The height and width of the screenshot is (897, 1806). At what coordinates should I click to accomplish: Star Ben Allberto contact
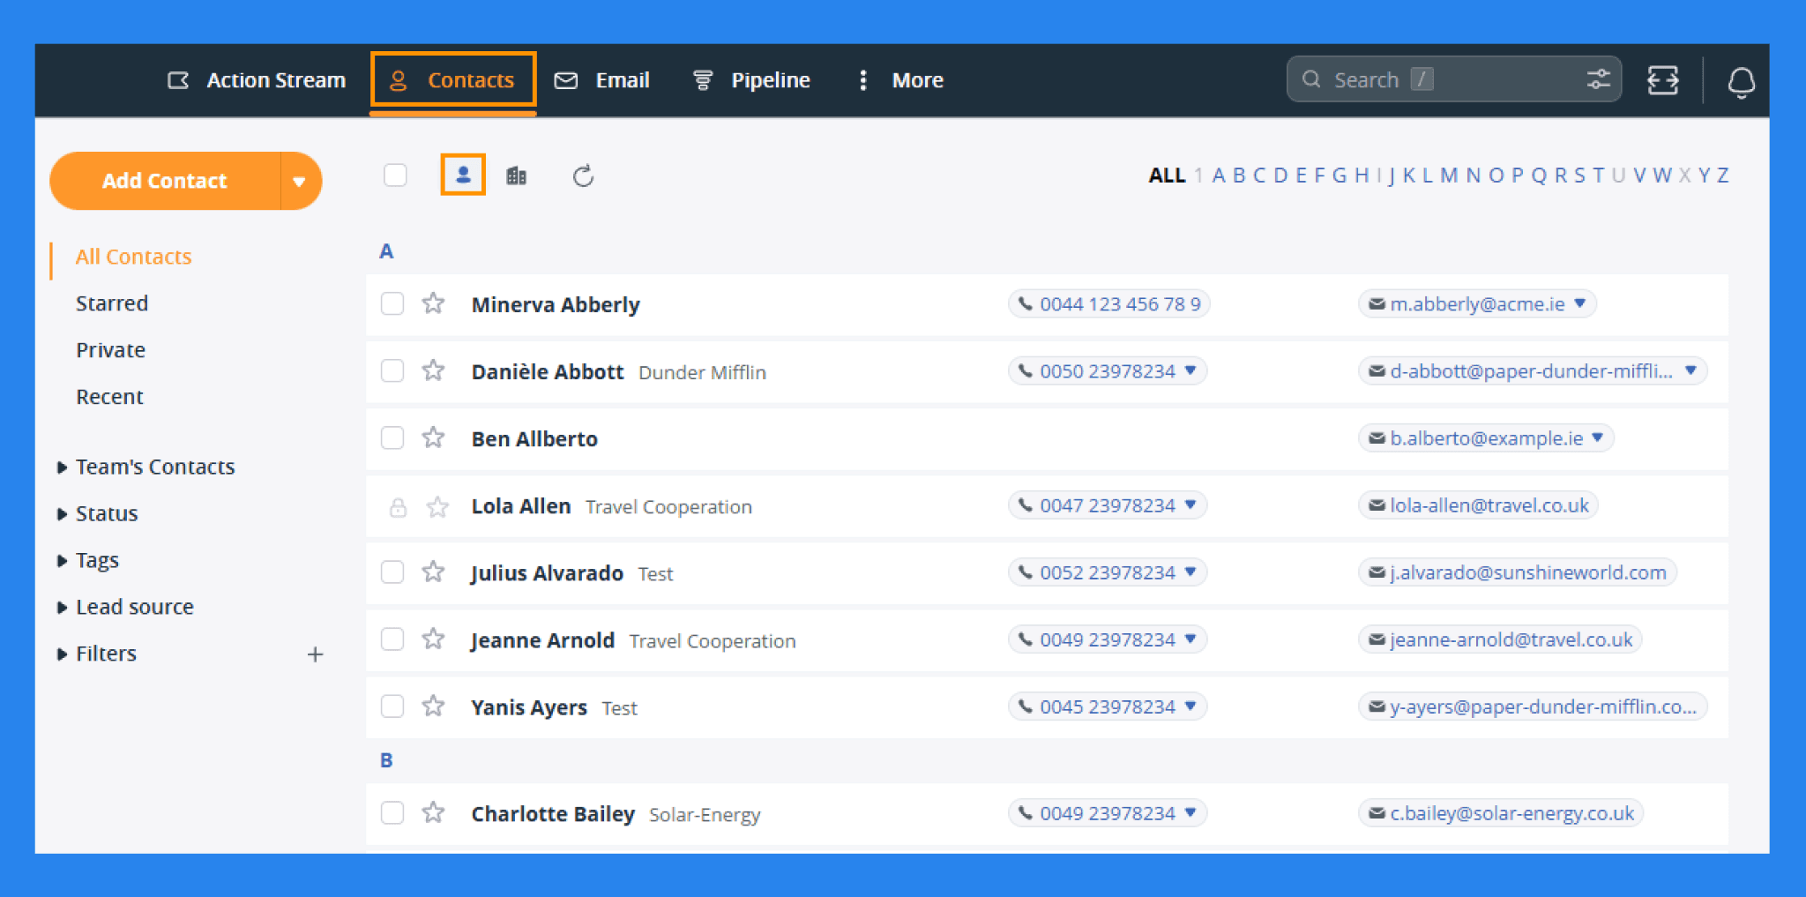pos(433,437)
